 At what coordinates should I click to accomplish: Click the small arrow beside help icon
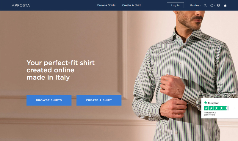click(x=214, y=5)
